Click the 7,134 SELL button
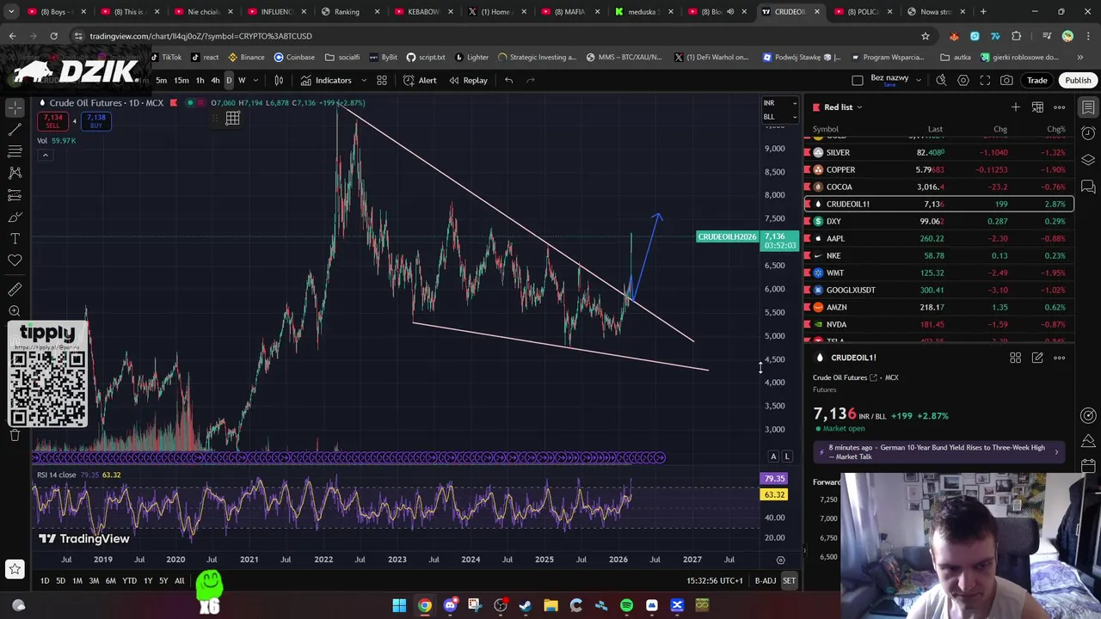The height and width of the screenshot is (619, 1101). pyautogui.click(x=53, y=121)
